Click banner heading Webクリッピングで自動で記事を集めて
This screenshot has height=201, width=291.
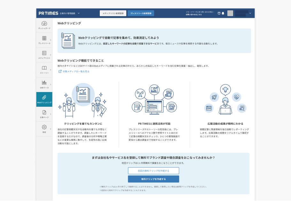pos(118,38)
